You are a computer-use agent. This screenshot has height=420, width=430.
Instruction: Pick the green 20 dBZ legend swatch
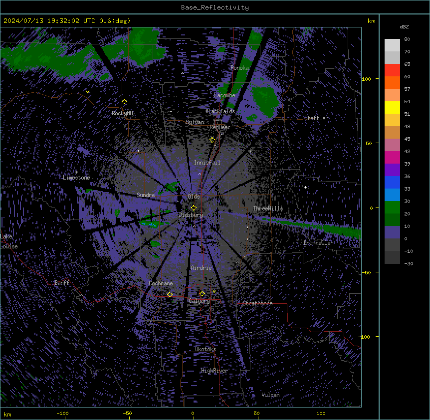pos(392,208)
